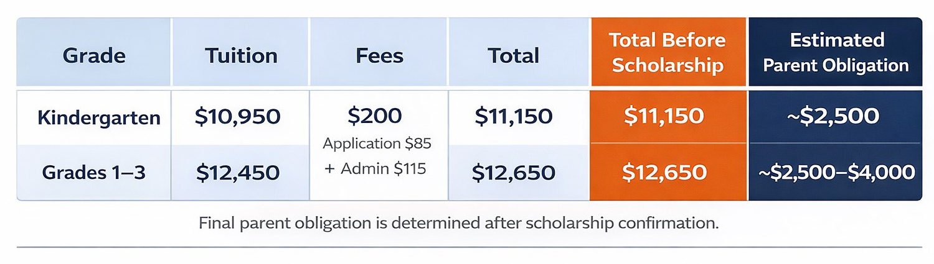Screen dimensions: 934x264
Task: Click the Fees column header
Action: pyautogui.click(x=379, y=55)
